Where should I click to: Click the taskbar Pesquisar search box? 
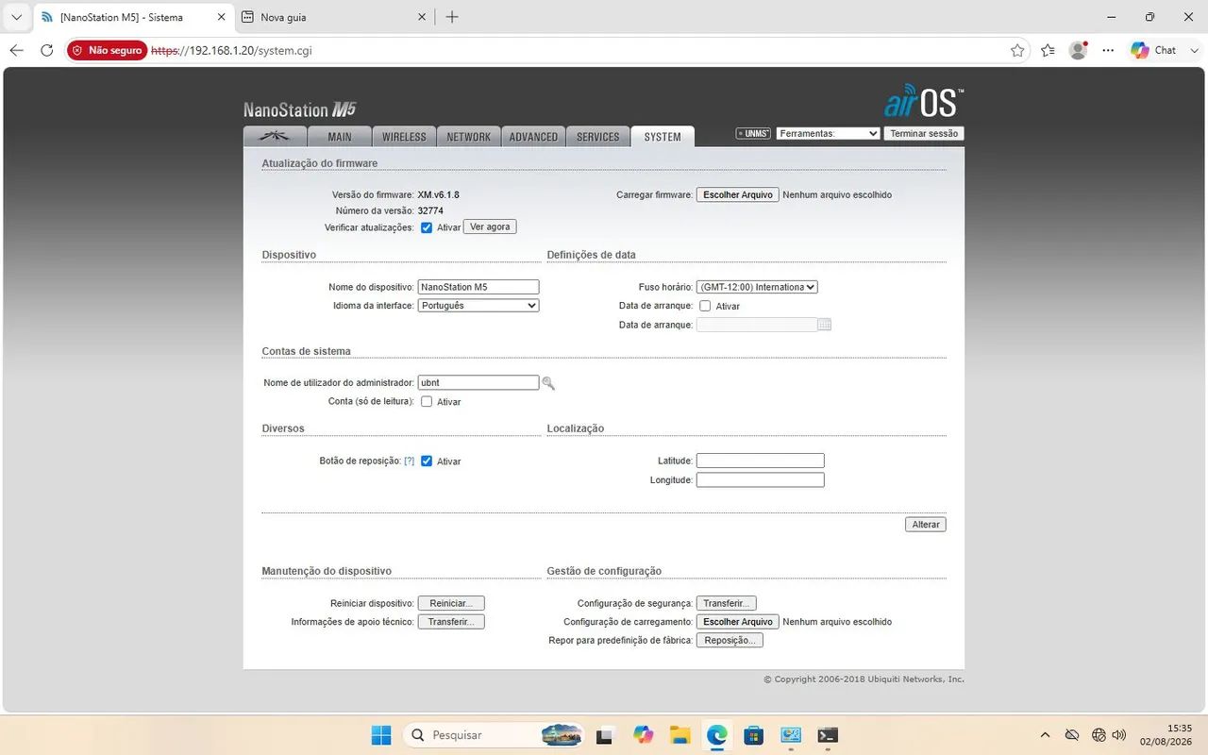[x=493, y=735]
